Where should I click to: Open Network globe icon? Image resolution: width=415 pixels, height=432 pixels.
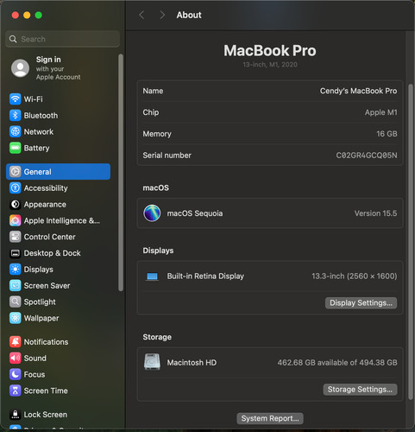tap(16, 131)
